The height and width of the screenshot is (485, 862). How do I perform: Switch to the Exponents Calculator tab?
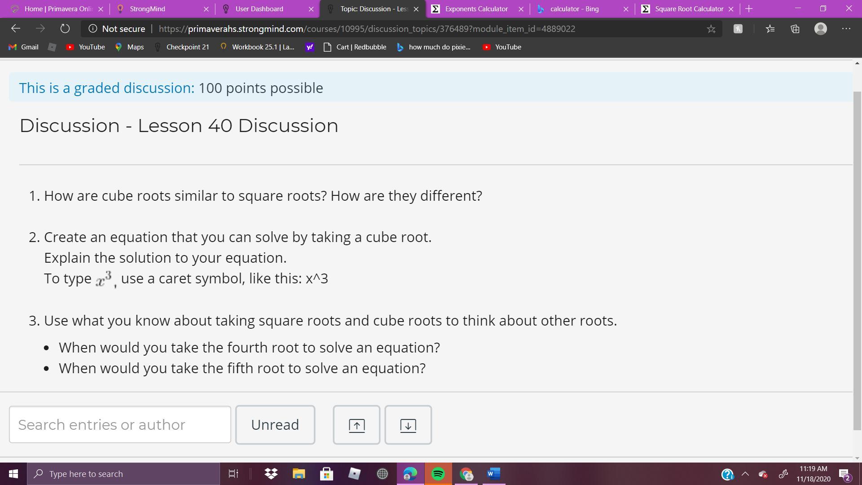tap(476, 9)
